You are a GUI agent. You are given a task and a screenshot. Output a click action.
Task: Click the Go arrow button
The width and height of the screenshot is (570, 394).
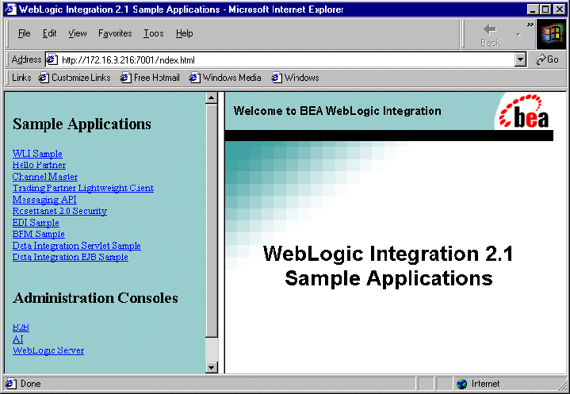(x=547, y=59)
